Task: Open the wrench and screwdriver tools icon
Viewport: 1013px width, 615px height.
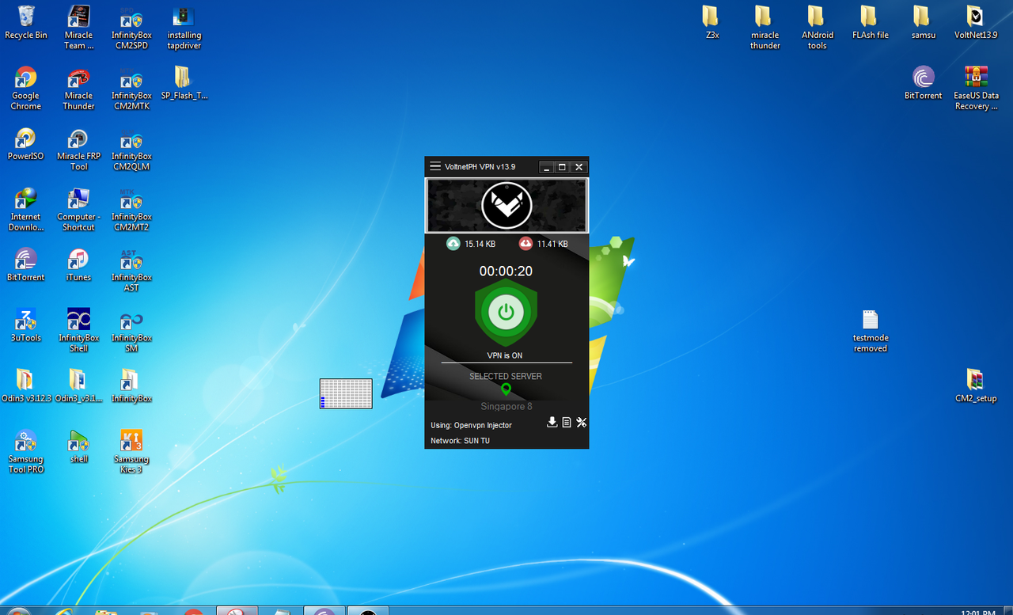Action: [581, 423]
